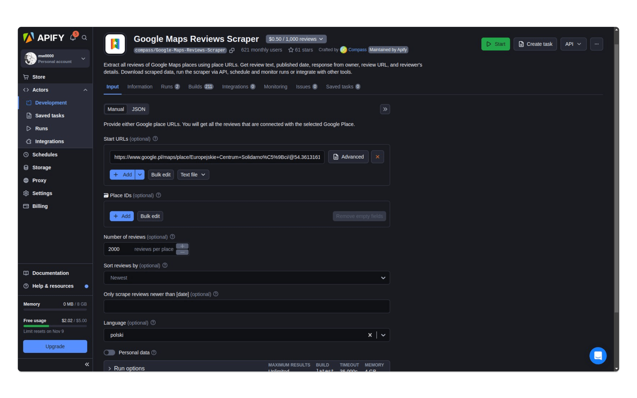Click the newer than date input field
This screenshot has width=637, height=398.
(x=247, y=306)
